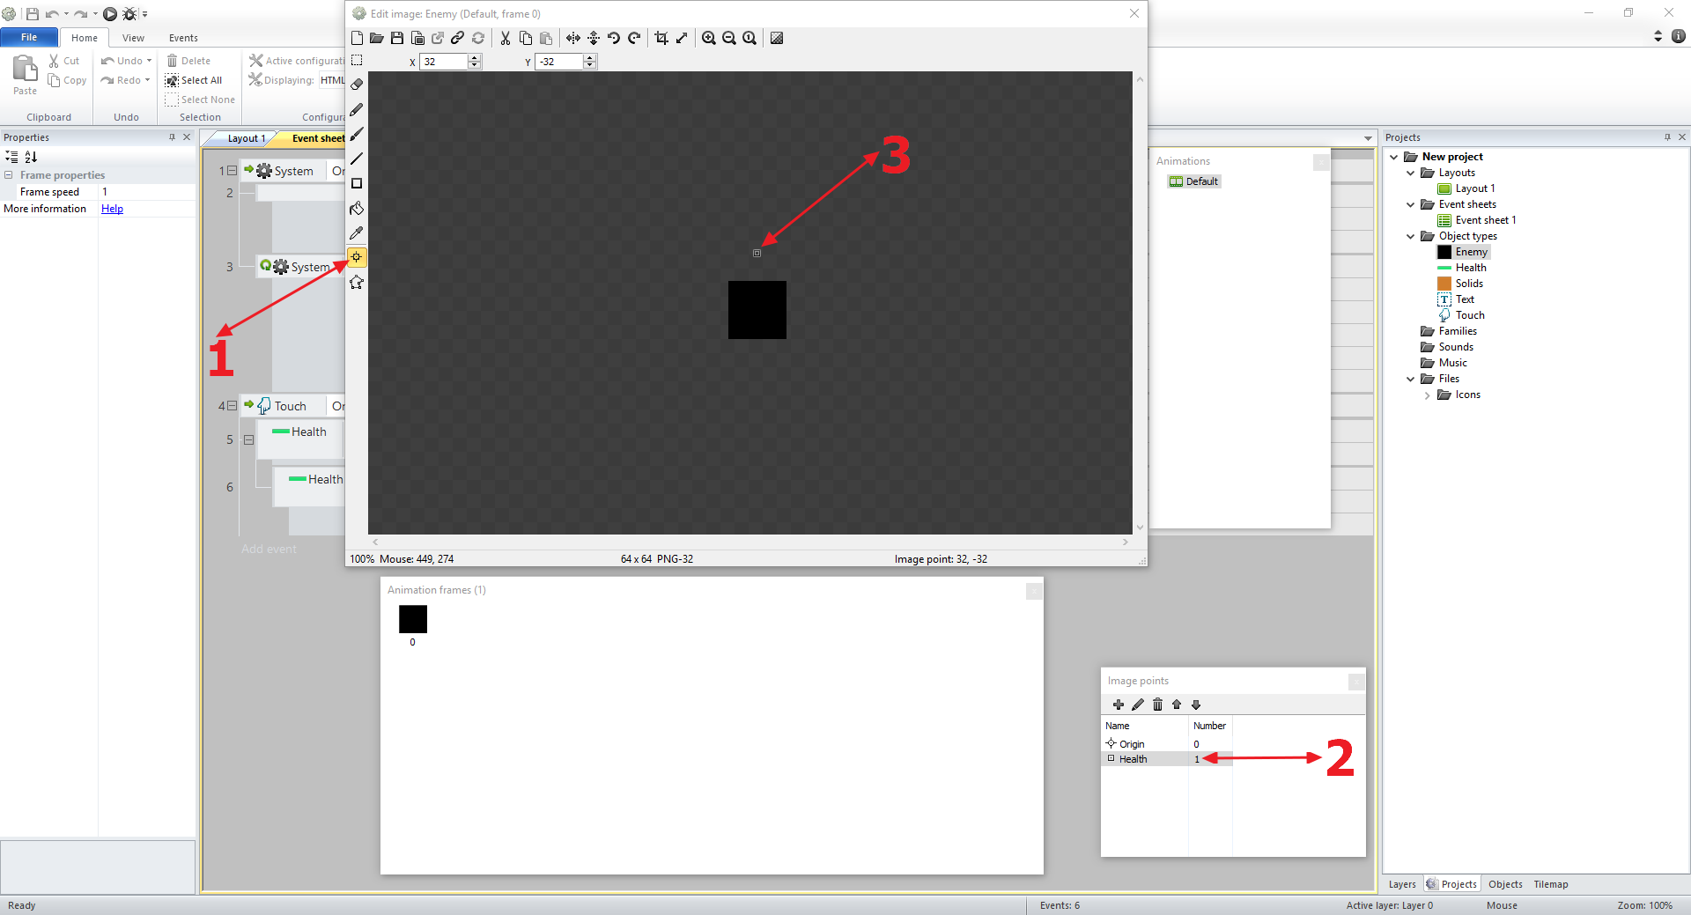Collapse the Frame properties section
The image size is (1691, 915).
(9, 175)
